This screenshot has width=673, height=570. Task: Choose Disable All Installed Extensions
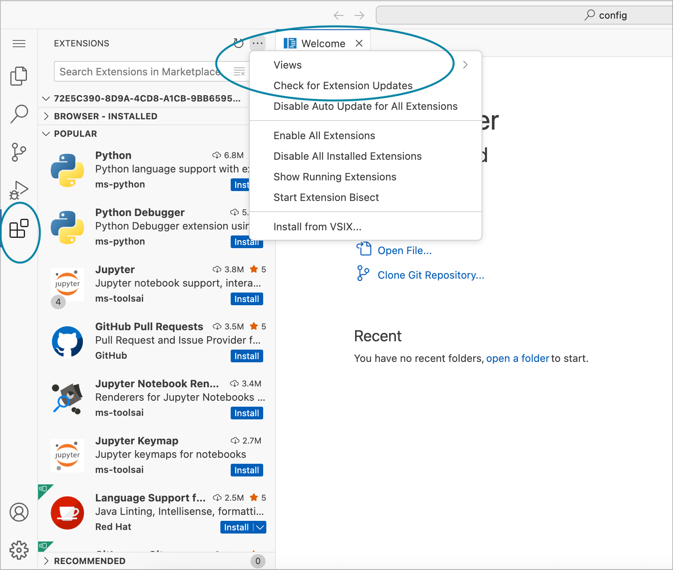(365, 156)
